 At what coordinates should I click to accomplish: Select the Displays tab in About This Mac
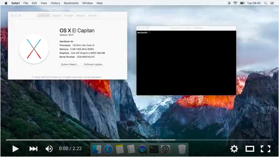[x=56, y=16]
